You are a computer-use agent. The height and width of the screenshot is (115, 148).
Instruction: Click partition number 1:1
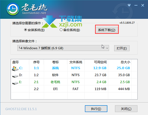(36, 68)
